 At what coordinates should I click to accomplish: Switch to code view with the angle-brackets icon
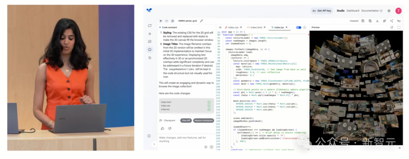[166, 21]
